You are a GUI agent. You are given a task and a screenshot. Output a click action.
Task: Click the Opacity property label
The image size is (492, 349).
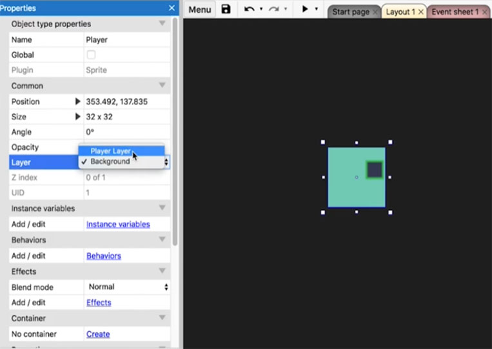25,147
